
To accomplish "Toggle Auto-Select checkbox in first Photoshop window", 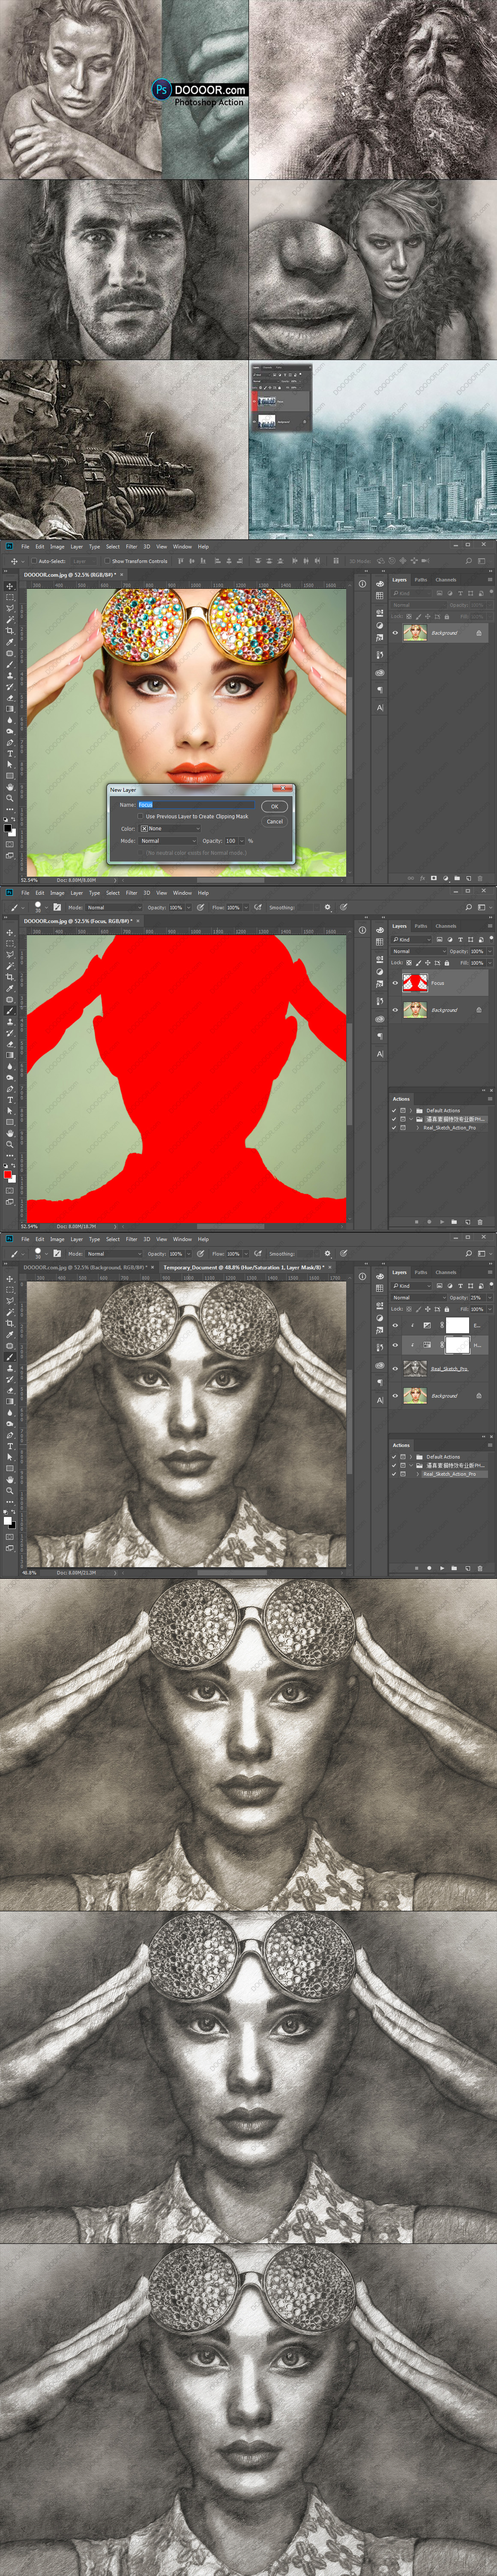I will pyautogui.click(x=33, y=561).
